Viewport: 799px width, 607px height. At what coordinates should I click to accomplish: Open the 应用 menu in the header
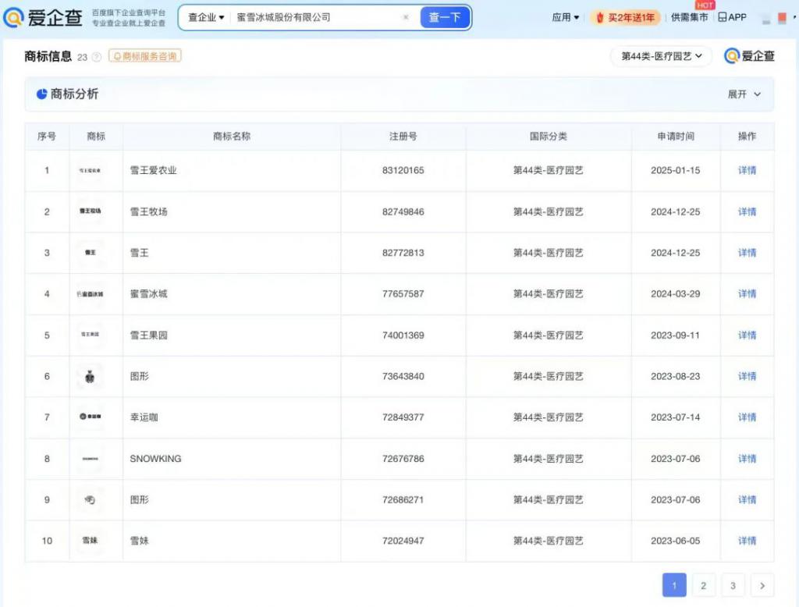pos(565,17)
